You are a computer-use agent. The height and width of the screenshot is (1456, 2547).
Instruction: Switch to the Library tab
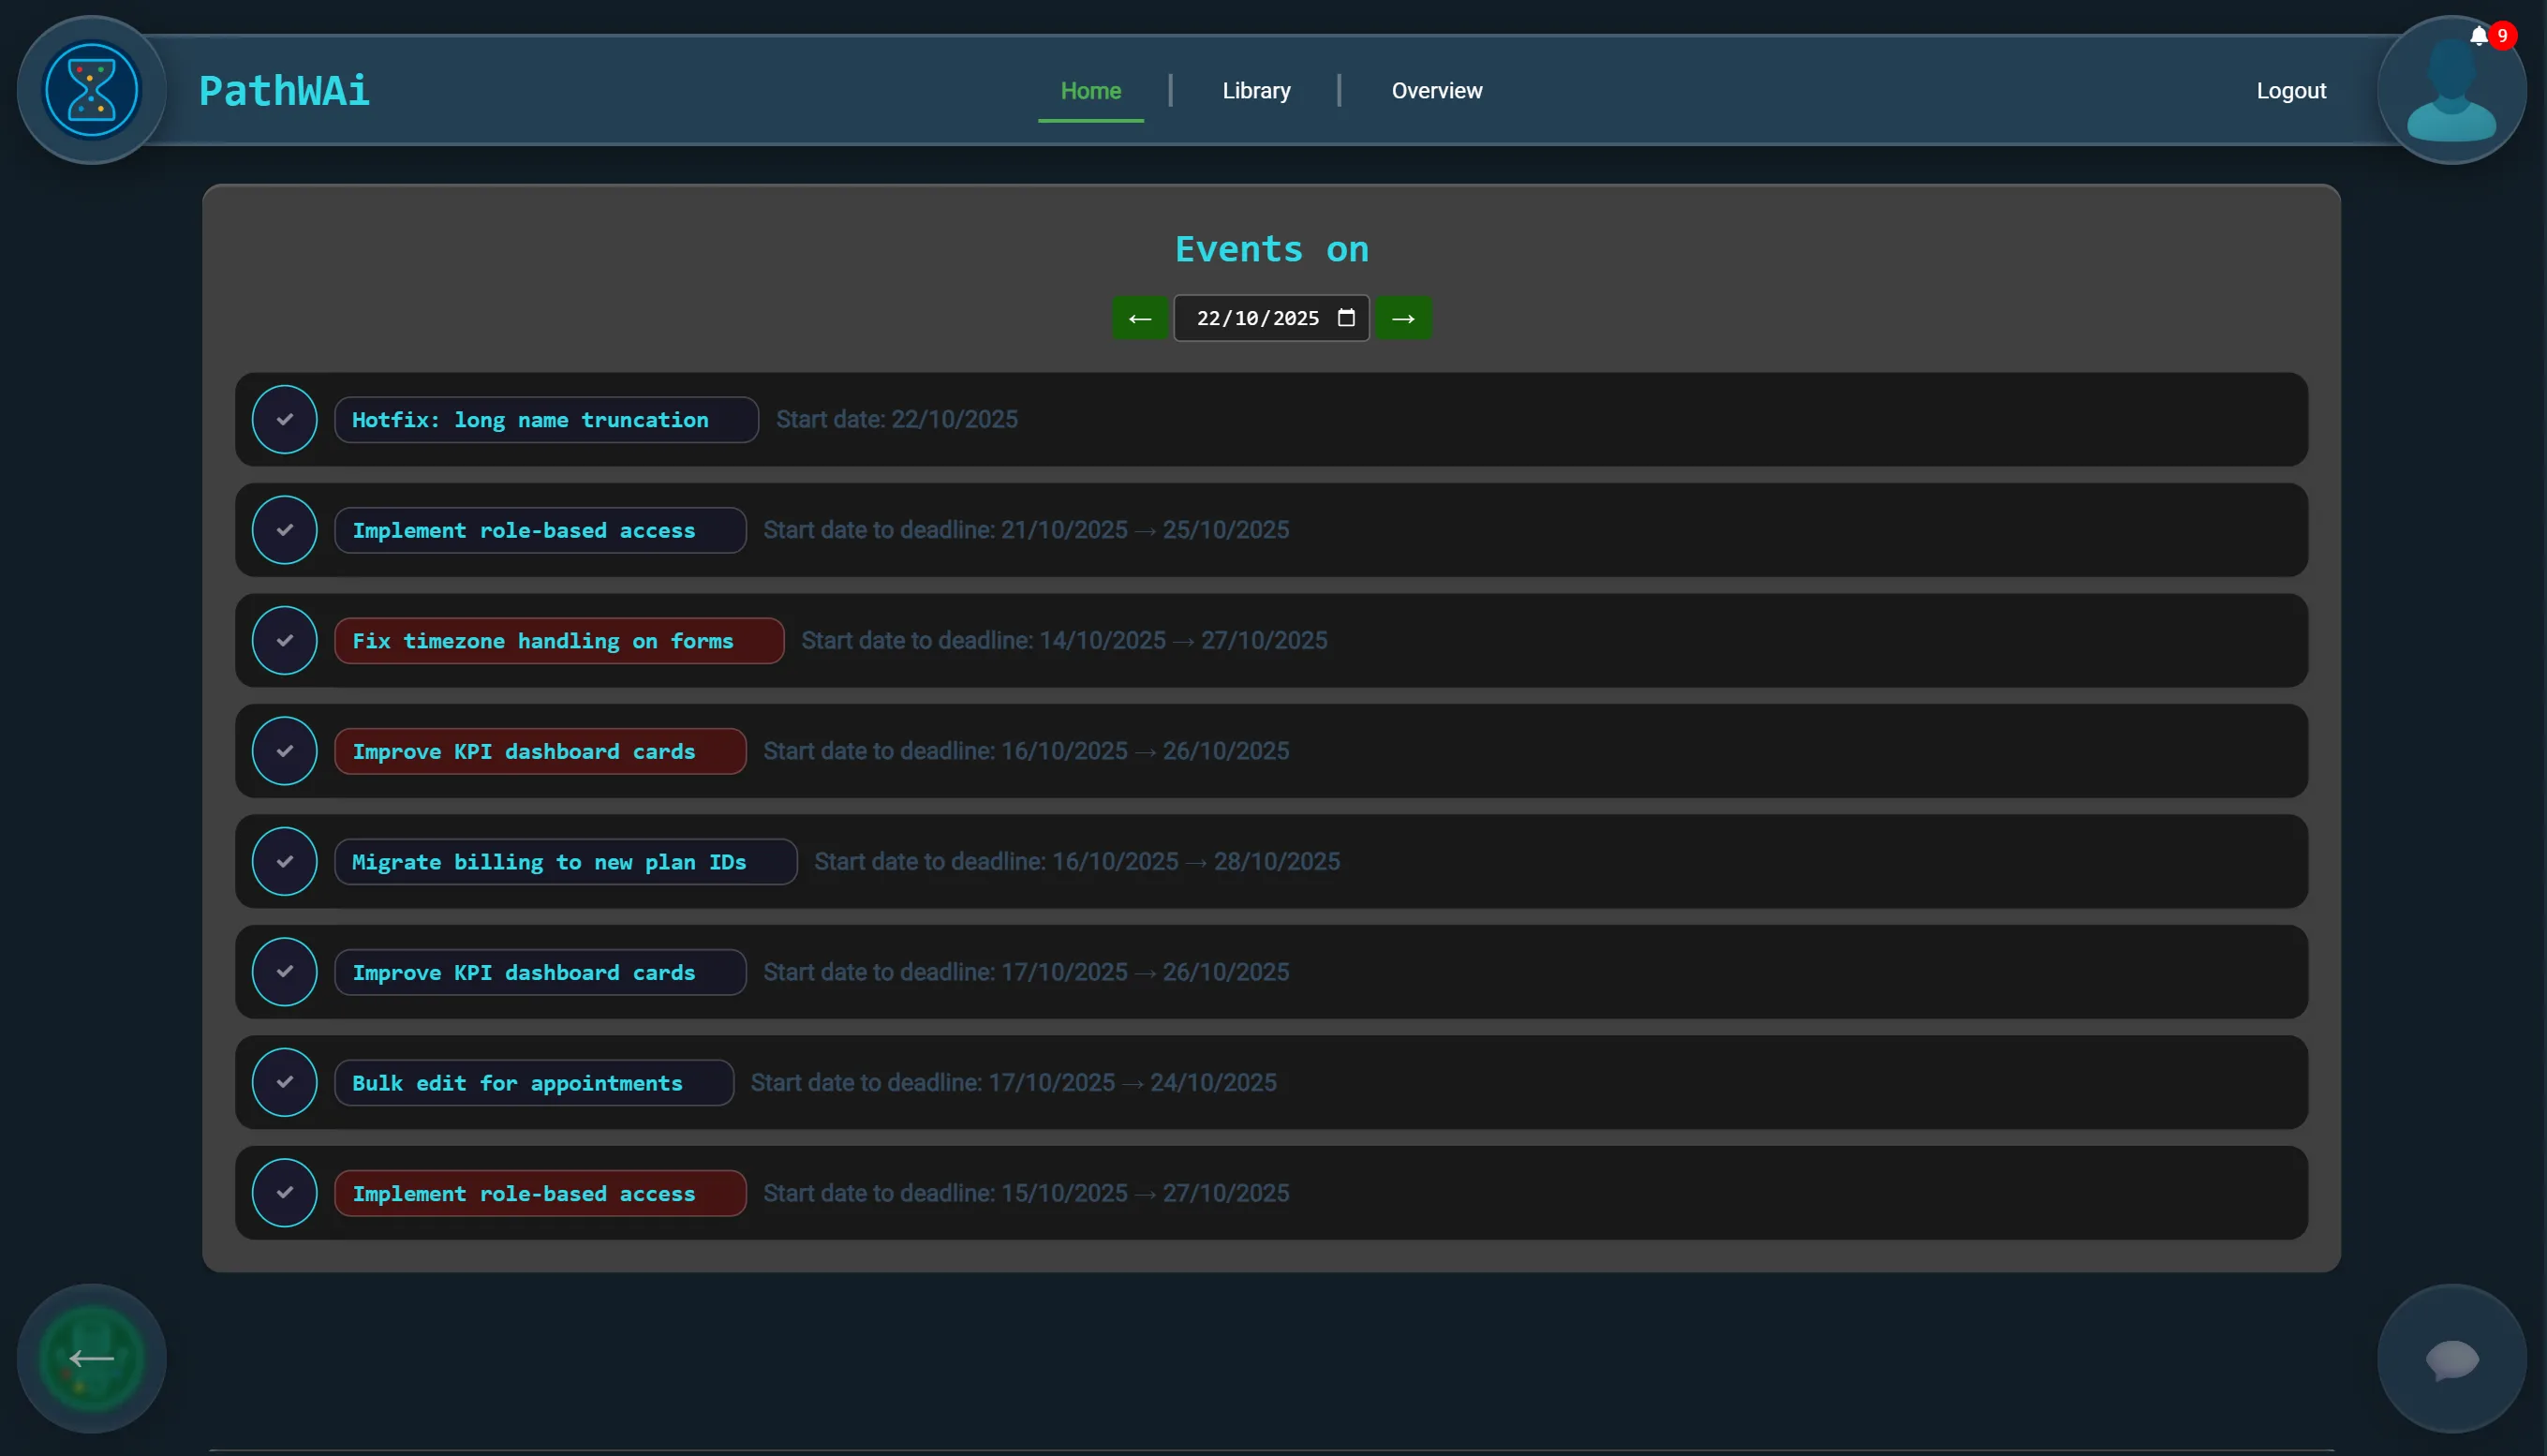coord(1255,91)
